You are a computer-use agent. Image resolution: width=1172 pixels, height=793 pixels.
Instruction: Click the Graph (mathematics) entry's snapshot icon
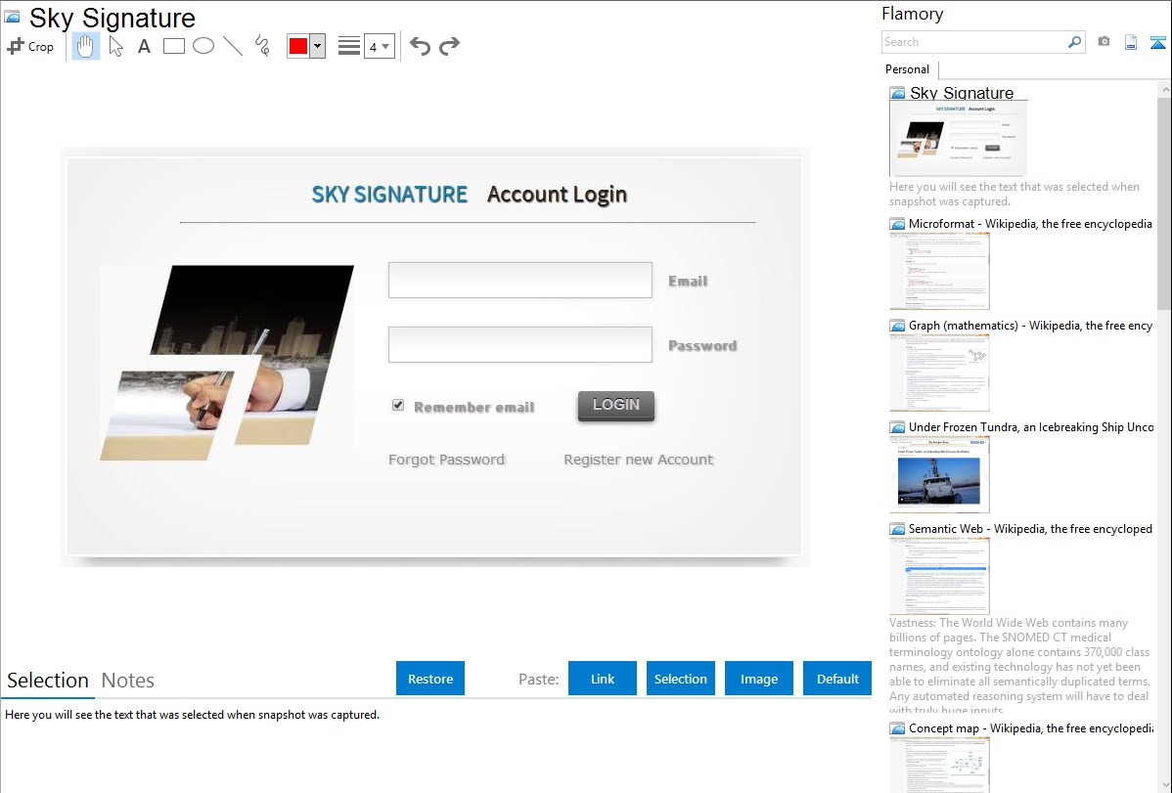pyautogui.click(x=897, y=326)
